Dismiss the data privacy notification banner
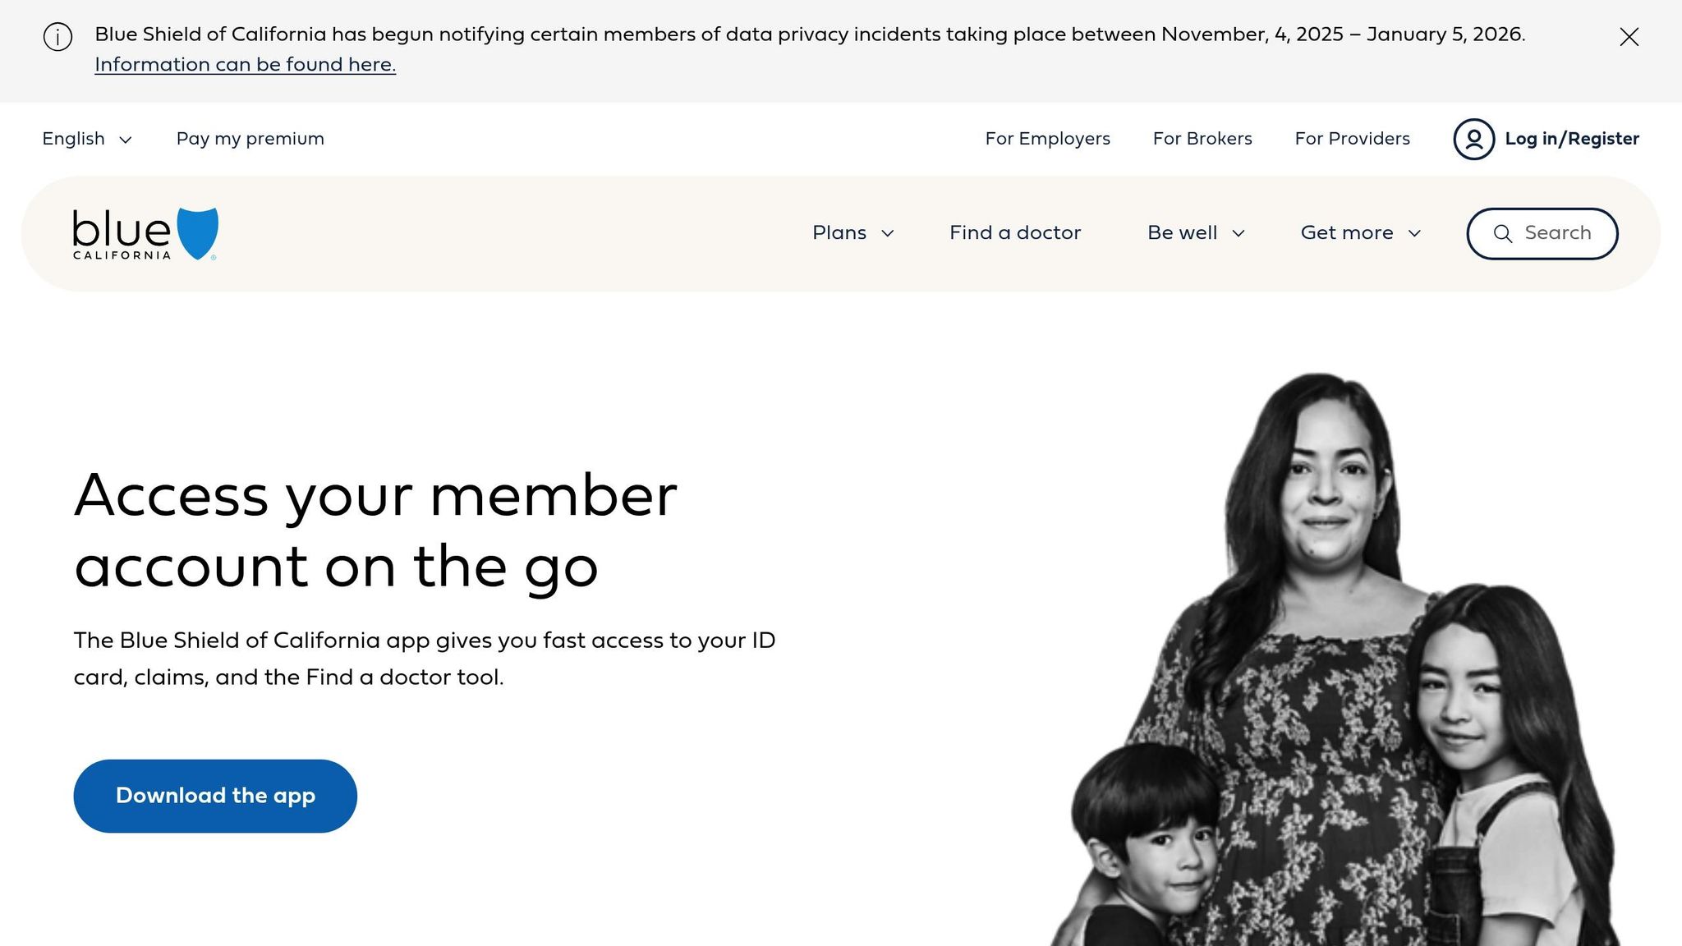This screenshot has height=946, width=1682. click(x=1629, y=37)
